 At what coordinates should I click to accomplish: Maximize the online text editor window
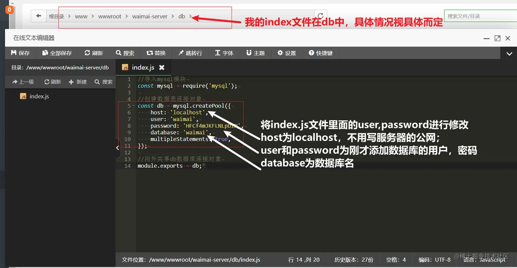pyautogui.click(x=498, y=39)
